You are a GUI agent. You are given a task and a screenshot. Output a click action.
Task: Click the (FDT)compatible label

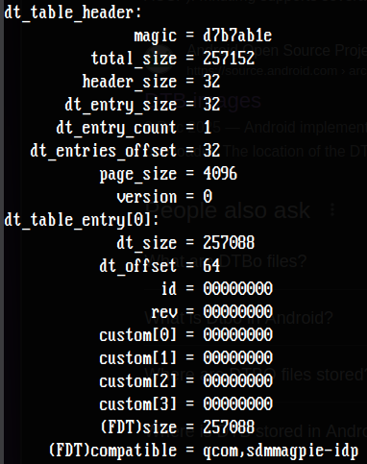pyautogui.click(x=112, y=451)
